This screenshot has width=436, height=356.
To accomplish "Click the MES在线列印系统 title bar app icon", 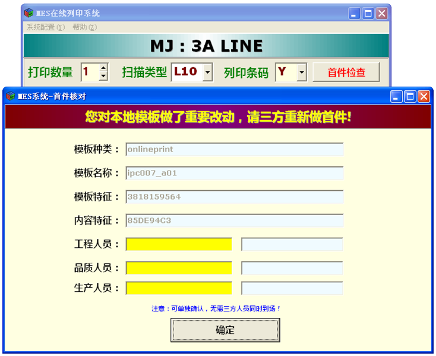I will (28, 13).
